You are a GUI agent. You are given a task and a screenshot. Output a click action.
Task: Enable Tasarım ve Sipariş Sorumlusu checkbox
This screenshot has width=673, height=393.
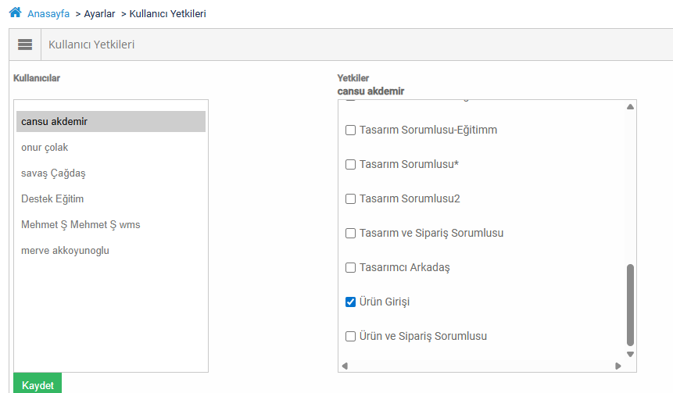[351, 234]
